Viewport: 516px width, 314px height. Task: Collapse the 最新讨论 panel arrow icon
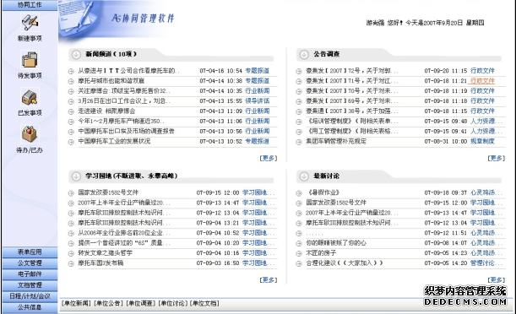point(304,176)
